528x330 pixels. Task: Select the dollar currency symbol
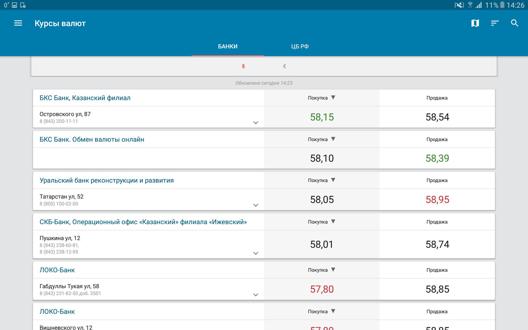coord(243,66)
